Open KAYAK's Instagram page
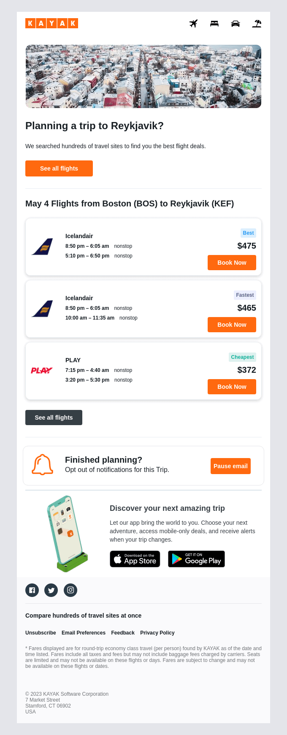 [70, 590]
